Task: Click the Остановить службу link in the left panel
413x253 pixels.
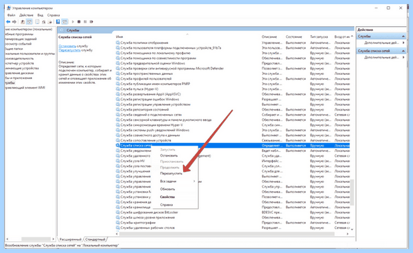Action: pos(67,46)
